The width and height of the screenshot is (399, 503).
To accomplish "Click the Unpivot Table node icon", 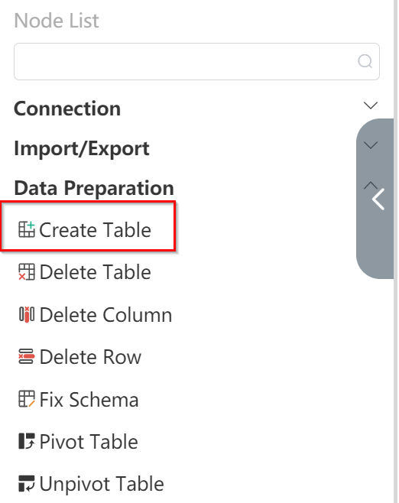I will coord(27,483).
